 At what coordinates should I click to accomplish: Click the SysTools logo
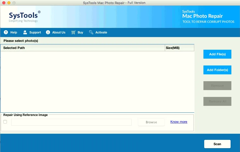24,16
